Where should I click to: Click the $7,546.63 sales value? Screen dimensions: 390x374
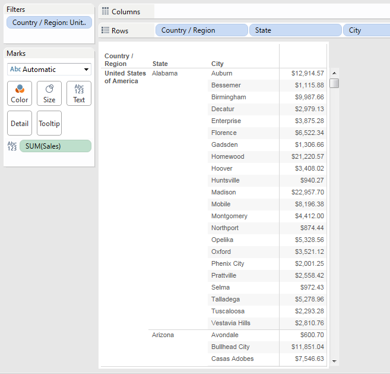pos(309,359)
